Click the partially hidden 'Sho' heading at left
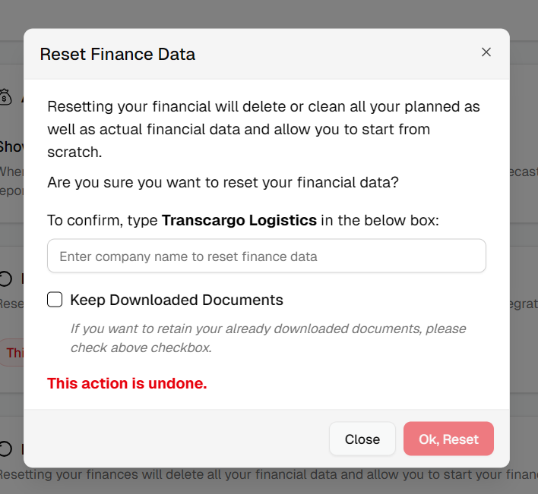The image size is (538, 494). coord(11,147)
